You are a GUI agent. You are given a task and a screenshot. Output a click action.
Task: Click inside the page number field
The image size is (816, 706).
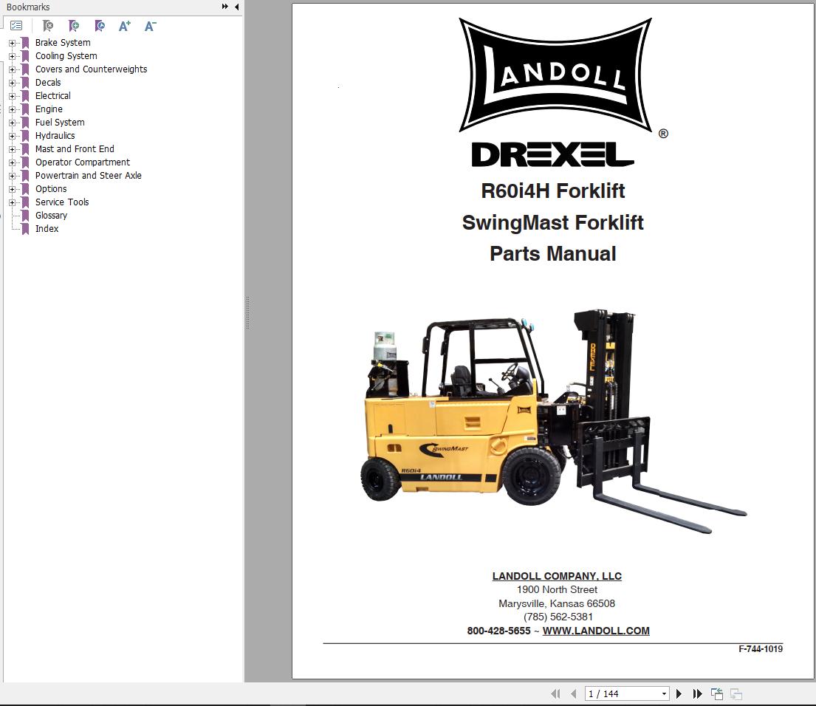[613, 693]
